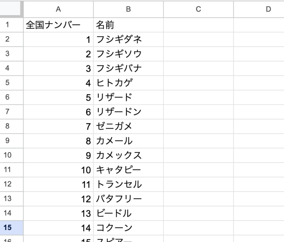The width and height of the screenshot is (284, 242).
Task: Select the cell containing ヒトカゲ
Action: [x=128, y=83]
